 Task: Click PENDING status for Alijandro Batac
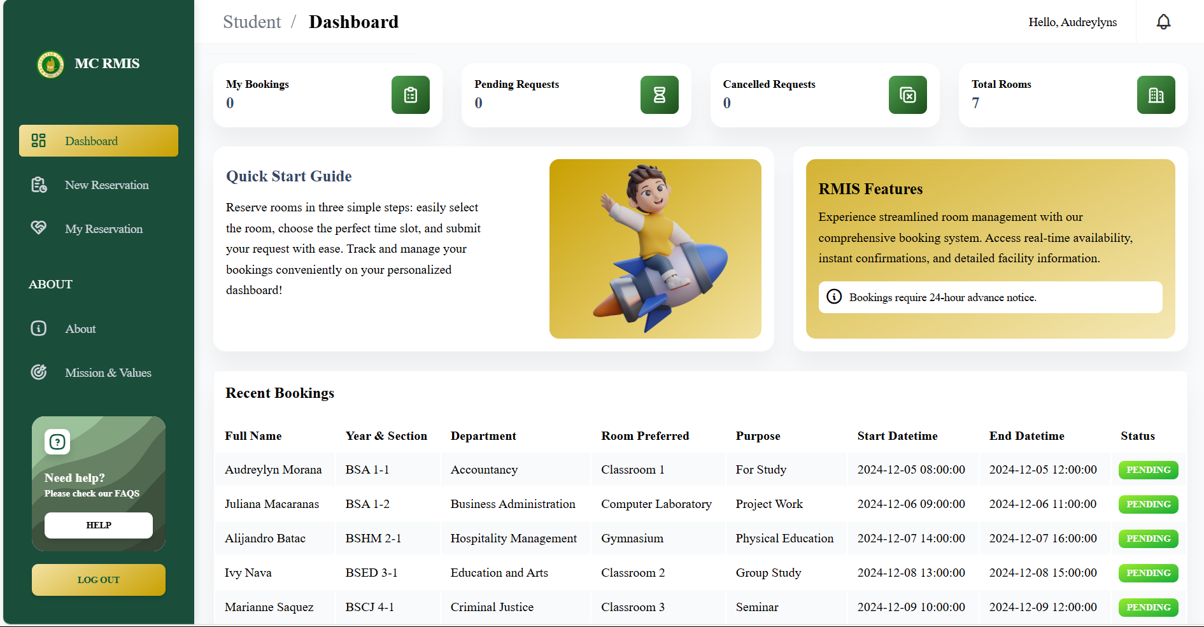pyautogui.click(x=1149, y=539)
